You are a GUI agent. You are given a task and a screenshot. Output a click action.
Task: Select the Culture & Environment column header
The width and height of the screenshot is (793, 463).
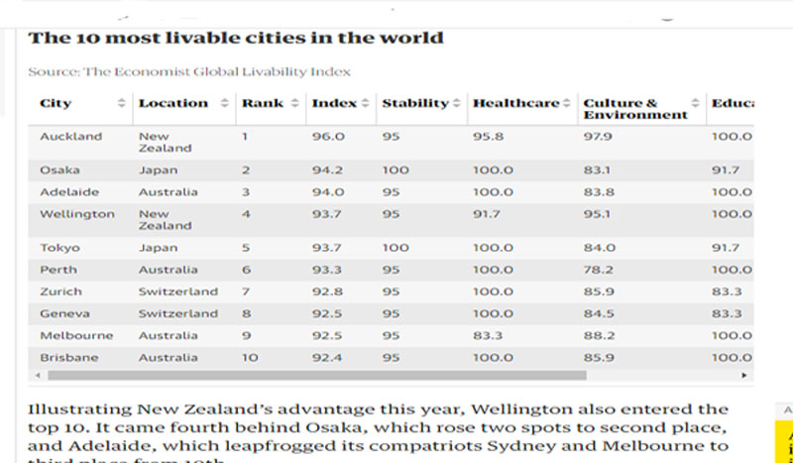634,109
